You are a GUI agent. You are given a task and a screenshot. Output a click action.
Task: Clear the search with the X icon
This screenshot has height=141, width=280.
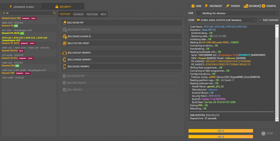(4, 13)
